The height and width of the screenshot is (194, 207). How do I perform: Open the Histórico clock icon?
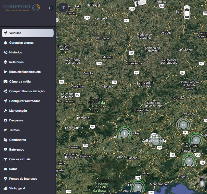click(x=5, y=52)
